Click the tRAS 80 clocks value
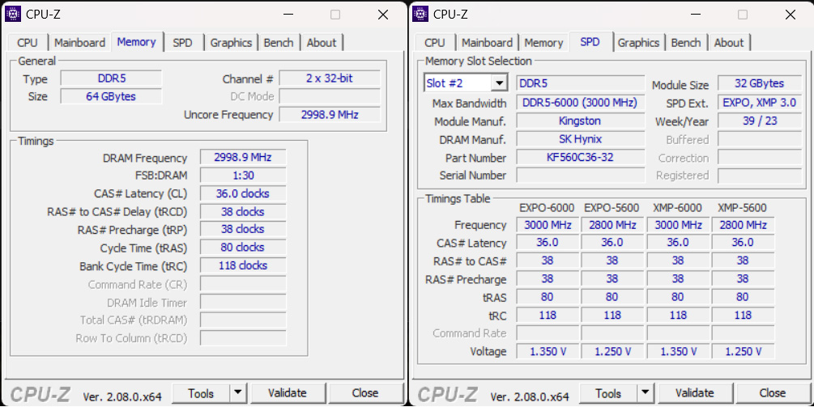The image size is (814, 407). 243,248
